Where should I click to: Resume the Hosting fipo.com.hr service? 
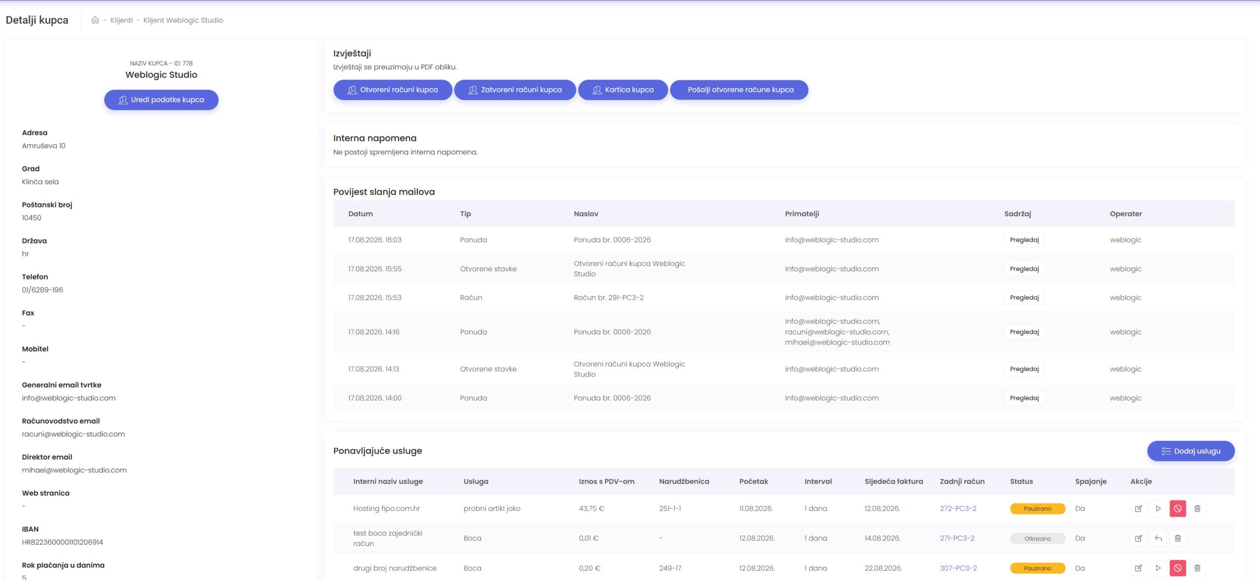(x=1158, y=509)
